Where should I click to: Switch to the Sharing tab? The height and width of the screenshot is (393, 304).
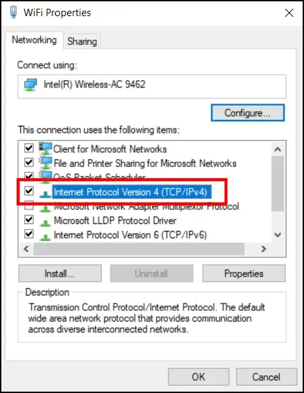[82, 41]
